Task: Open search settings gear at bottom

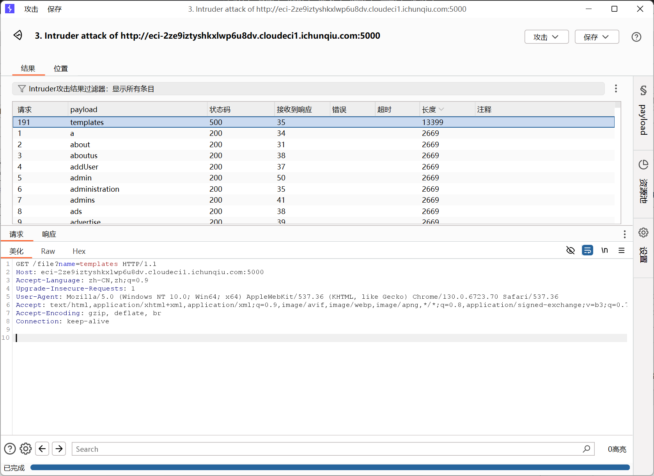Action: [x=26, y=449]
